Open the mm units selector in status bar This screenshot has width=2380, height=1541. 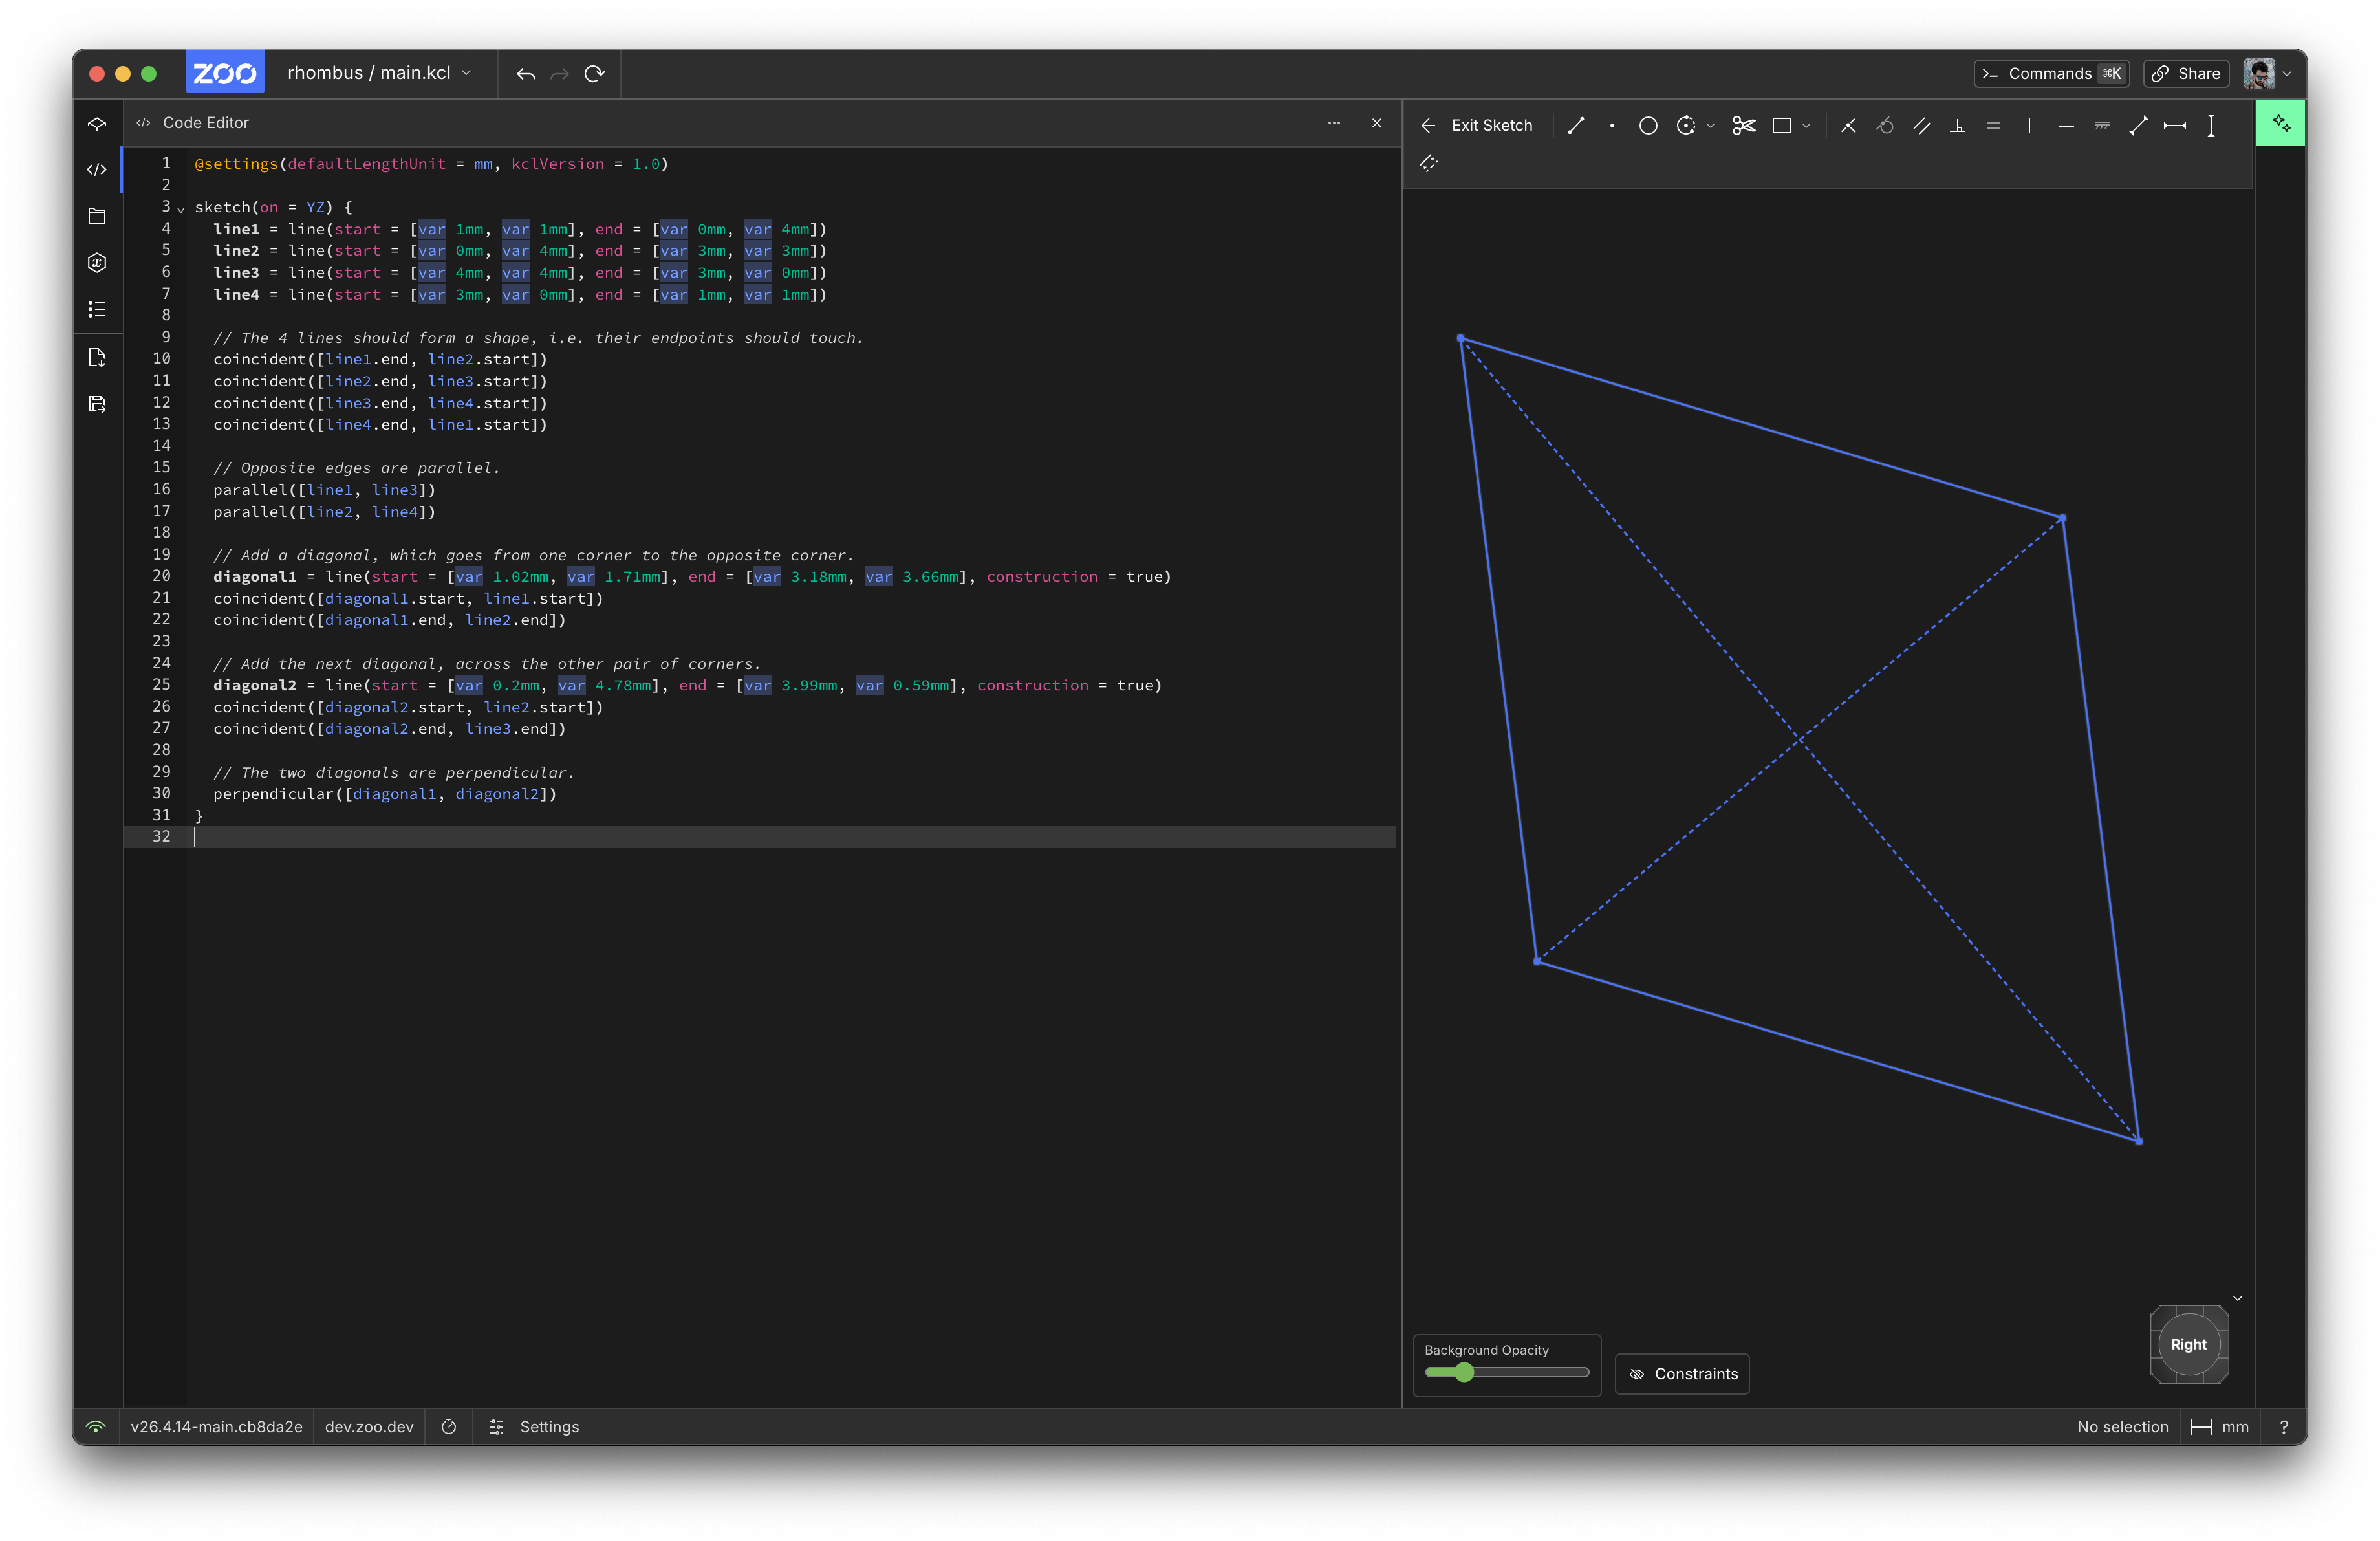coord(2220,1427)
